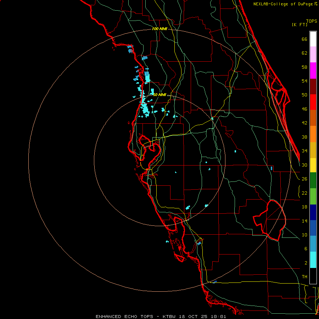Click the TOPS legend title
This screenshot has height=319, width=319.
pyautogui.click(x=312, y=21)
